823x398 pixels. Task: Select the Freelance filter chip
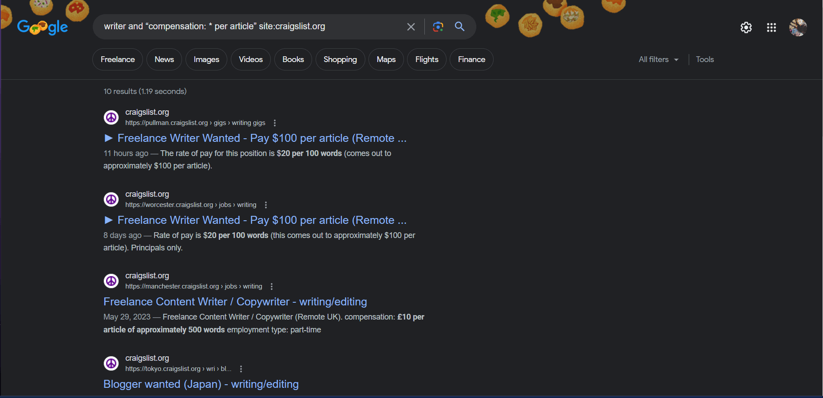click(118, 59)
